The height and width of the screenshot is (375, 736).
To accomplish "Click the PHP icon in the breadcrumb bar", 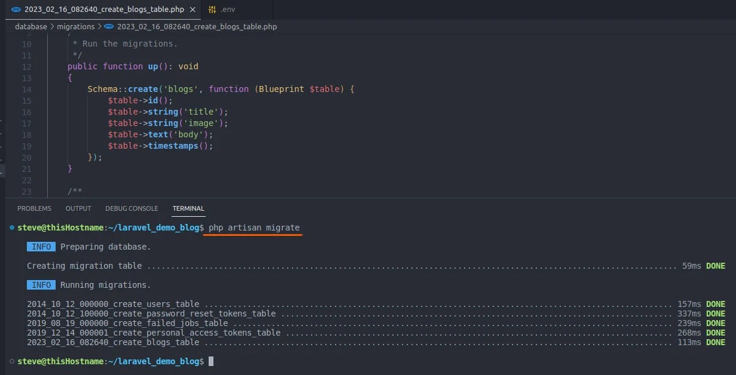I will 108,26.
